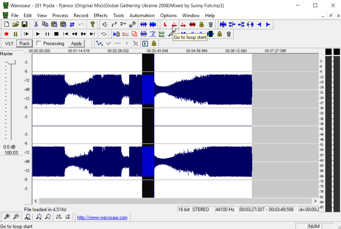This screenshot has width=341, height=229.
Task: Open the Process menu
Action: pos(60,15)
